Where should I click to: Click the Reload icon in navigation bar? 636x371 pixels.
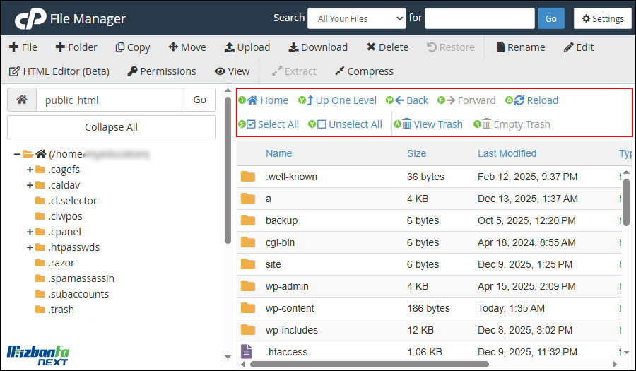(519, 100)
